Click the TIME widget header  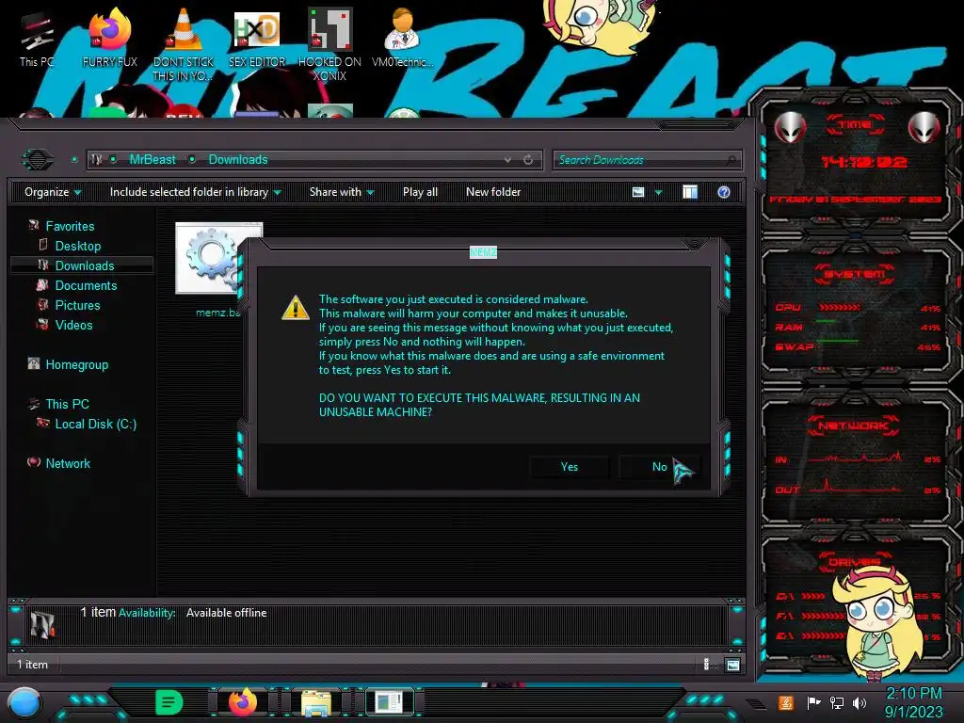point(855,125)
